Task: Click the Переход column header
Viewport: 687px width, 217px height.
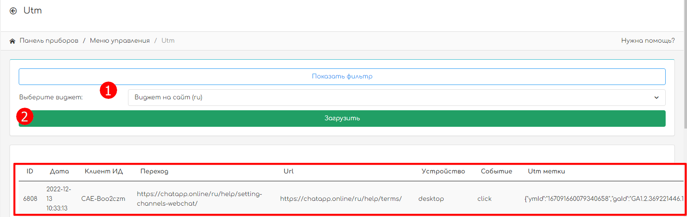Action: click(154, 171)
